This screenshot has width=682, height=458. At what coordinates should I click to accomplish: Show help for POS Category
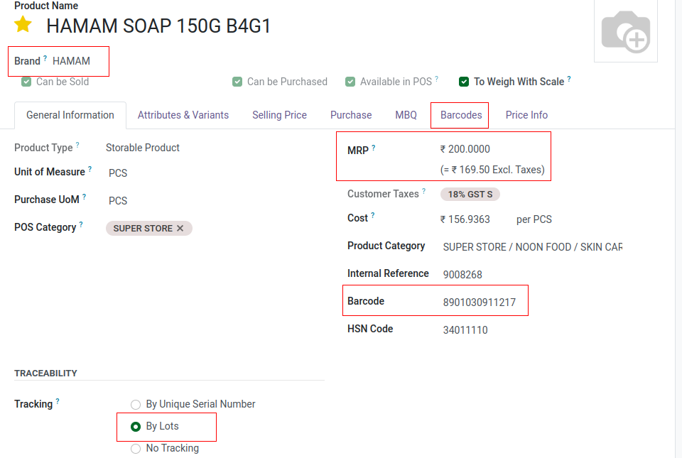tap(81, 224)
